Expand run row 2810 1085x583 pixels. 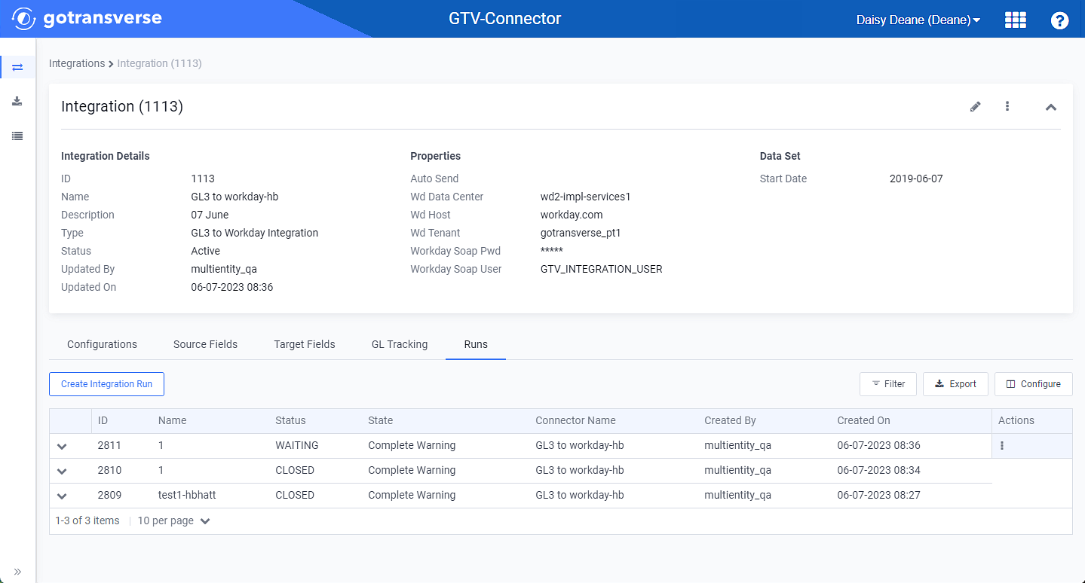(62, 471)
